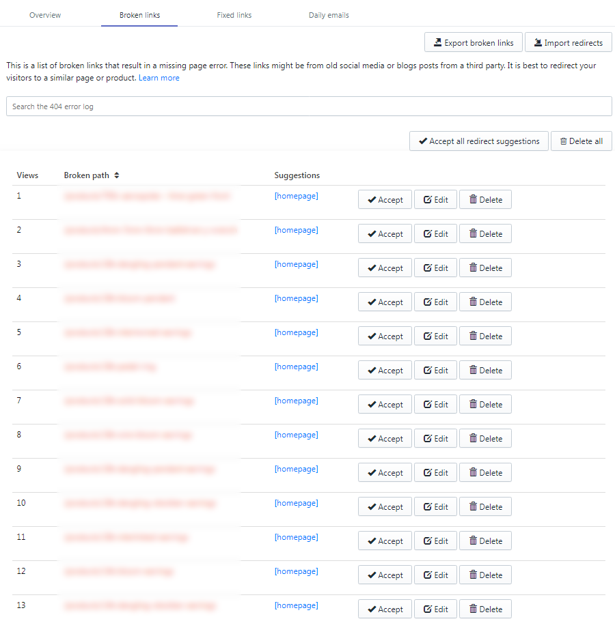Screen dimensions: 615x619
Task: Click the trash icon on Delete all
Action: pos(562,141)
